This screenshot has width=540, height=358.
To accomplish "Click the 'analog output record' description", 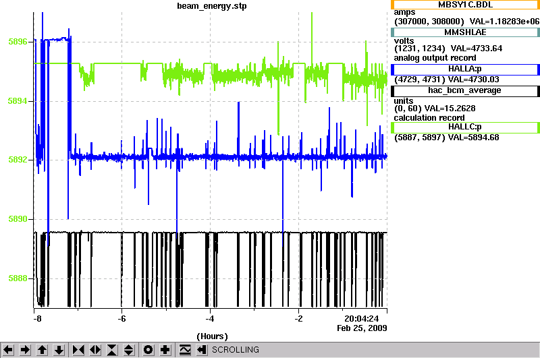I will tap(435, 58).
